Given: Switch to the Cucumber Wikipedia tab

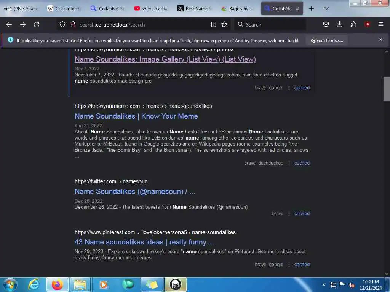Looking at the screenshot, I should point(65,9).
